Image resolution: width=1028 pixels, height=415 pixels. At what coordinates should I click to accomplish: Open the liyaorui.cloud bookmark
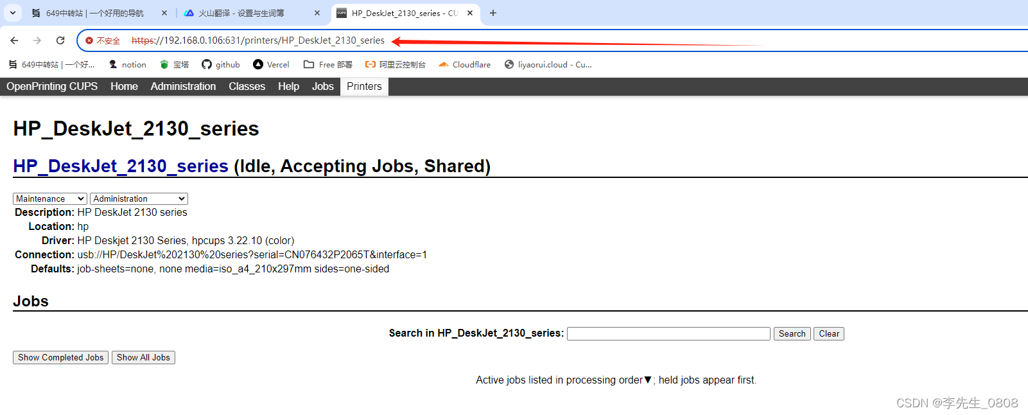tap(548, 64)
